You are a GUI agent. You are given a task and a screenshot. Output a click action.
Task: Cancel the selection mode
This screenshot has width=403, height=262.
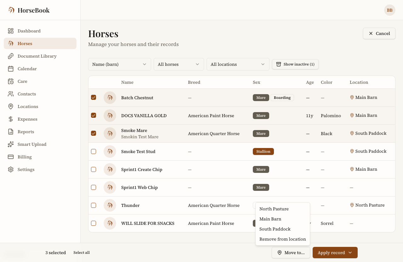(x=379, y=33)
